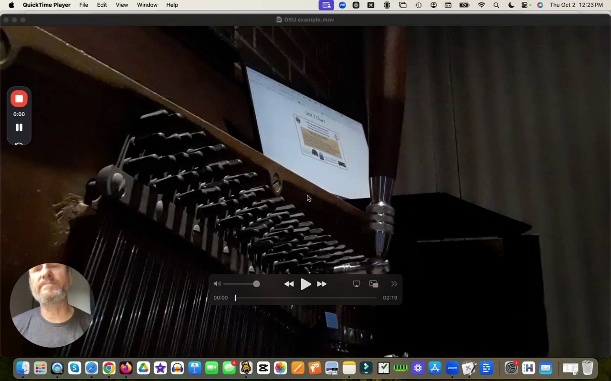611x381 pixels.
Task: Open CapCut from the Dock
Action: click(x=263, y=368)
